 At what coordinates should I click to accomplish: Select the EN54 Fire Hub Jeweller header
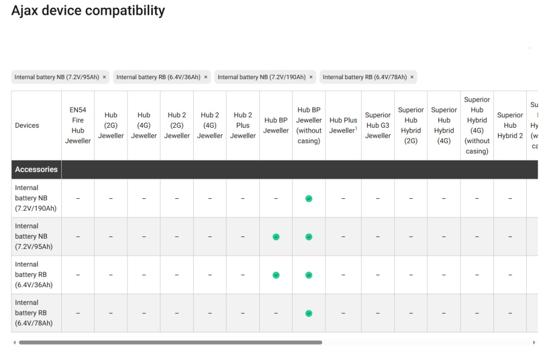tap(78, 126)
